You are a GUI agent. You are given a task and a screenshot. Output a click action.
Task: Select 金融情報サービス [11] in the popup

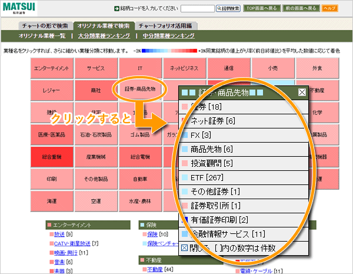point(244,234)
